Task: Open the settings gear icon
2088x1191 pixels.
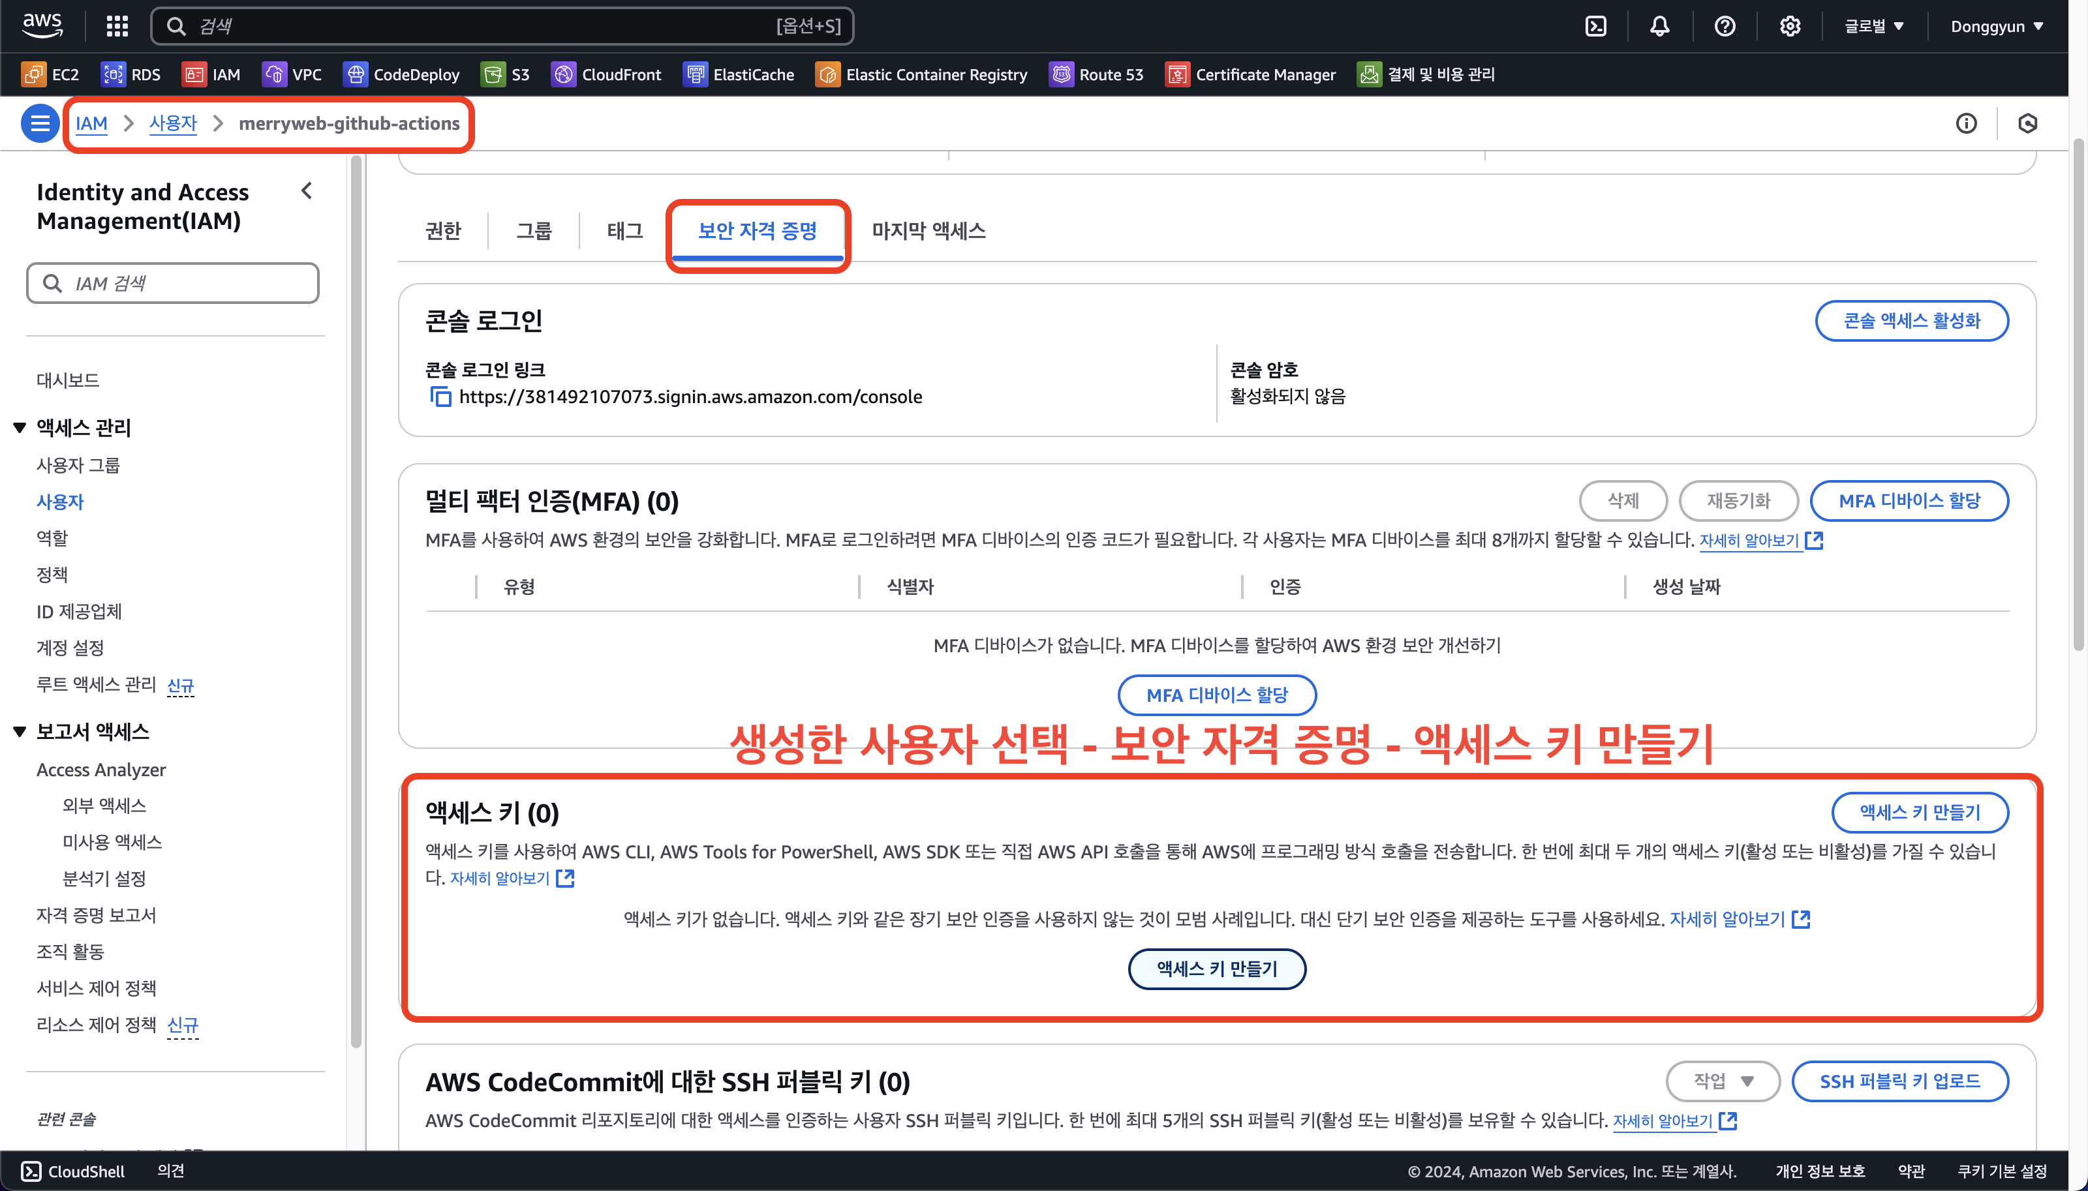Action: (1789, 26)
